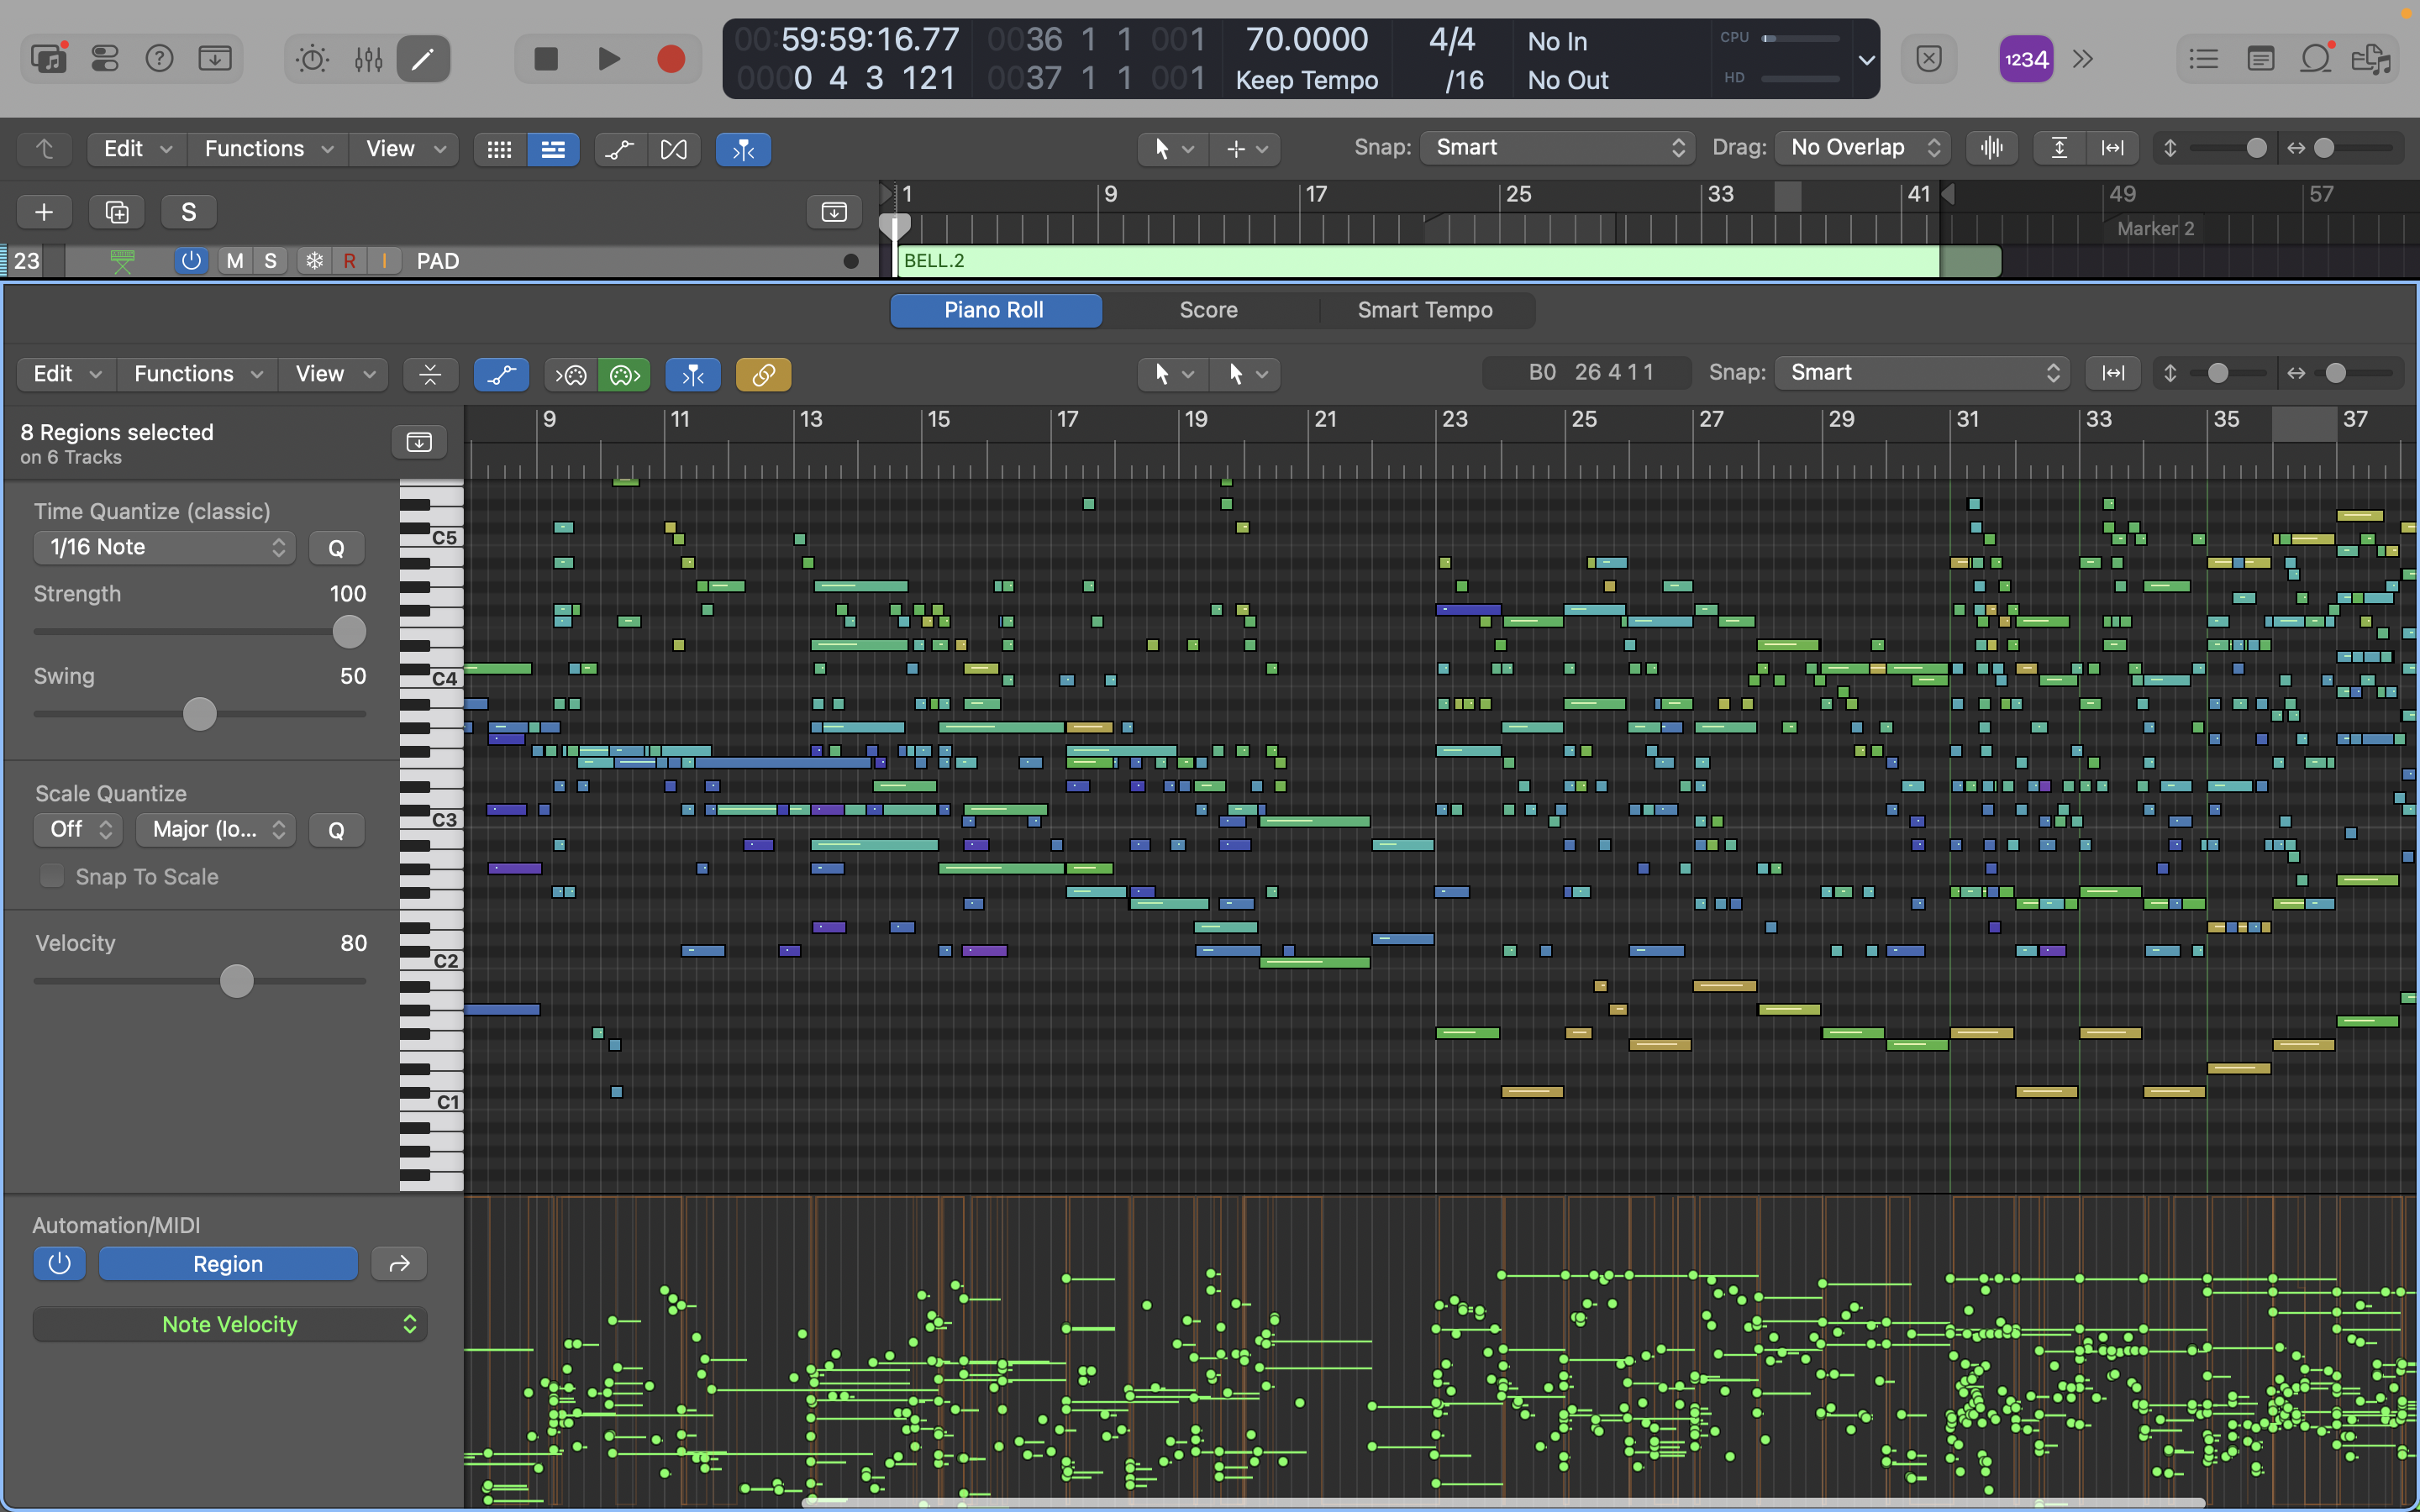The width and height of the screenshot is (2420, 1512).
Task: Enable Snap To Scale checkbox
Action: coord(52,876)
